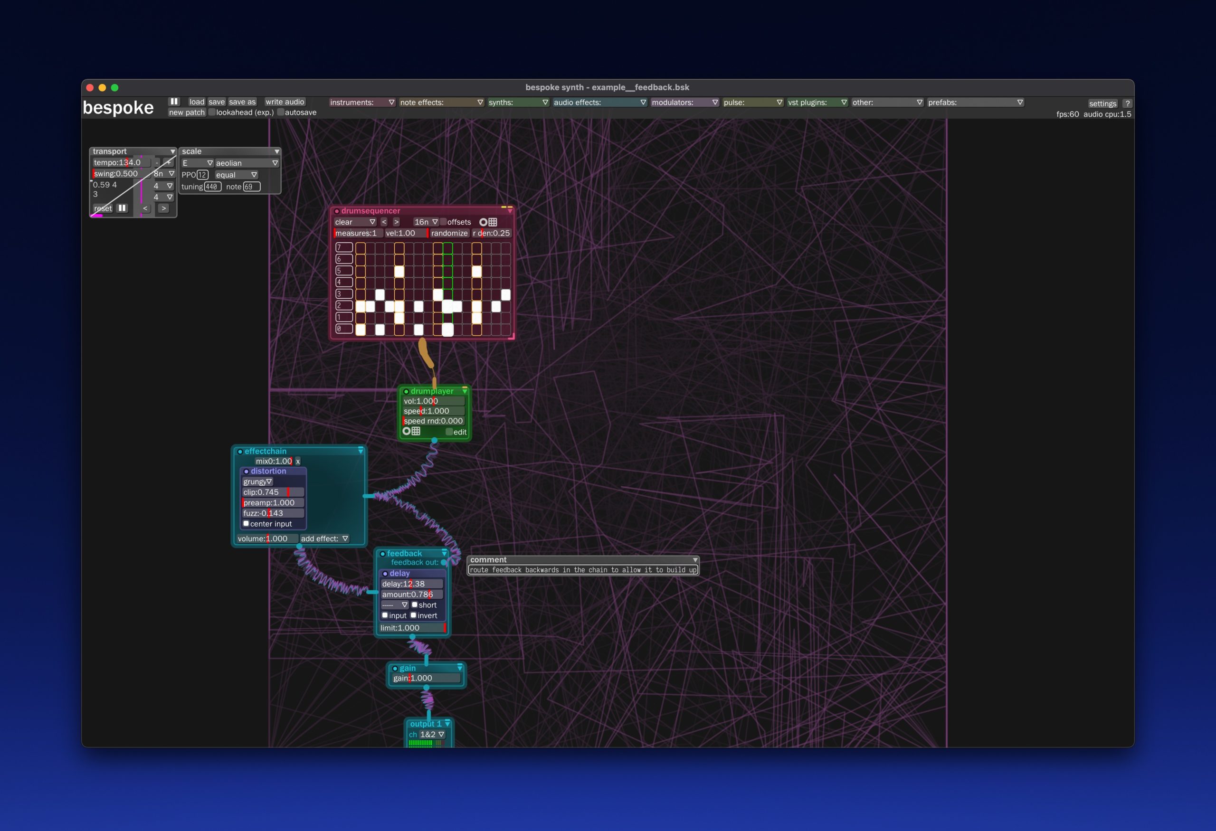Nudge transport back with the < arrow
The width and height of the screenshot is (1216, 831).
coord(145,208)
